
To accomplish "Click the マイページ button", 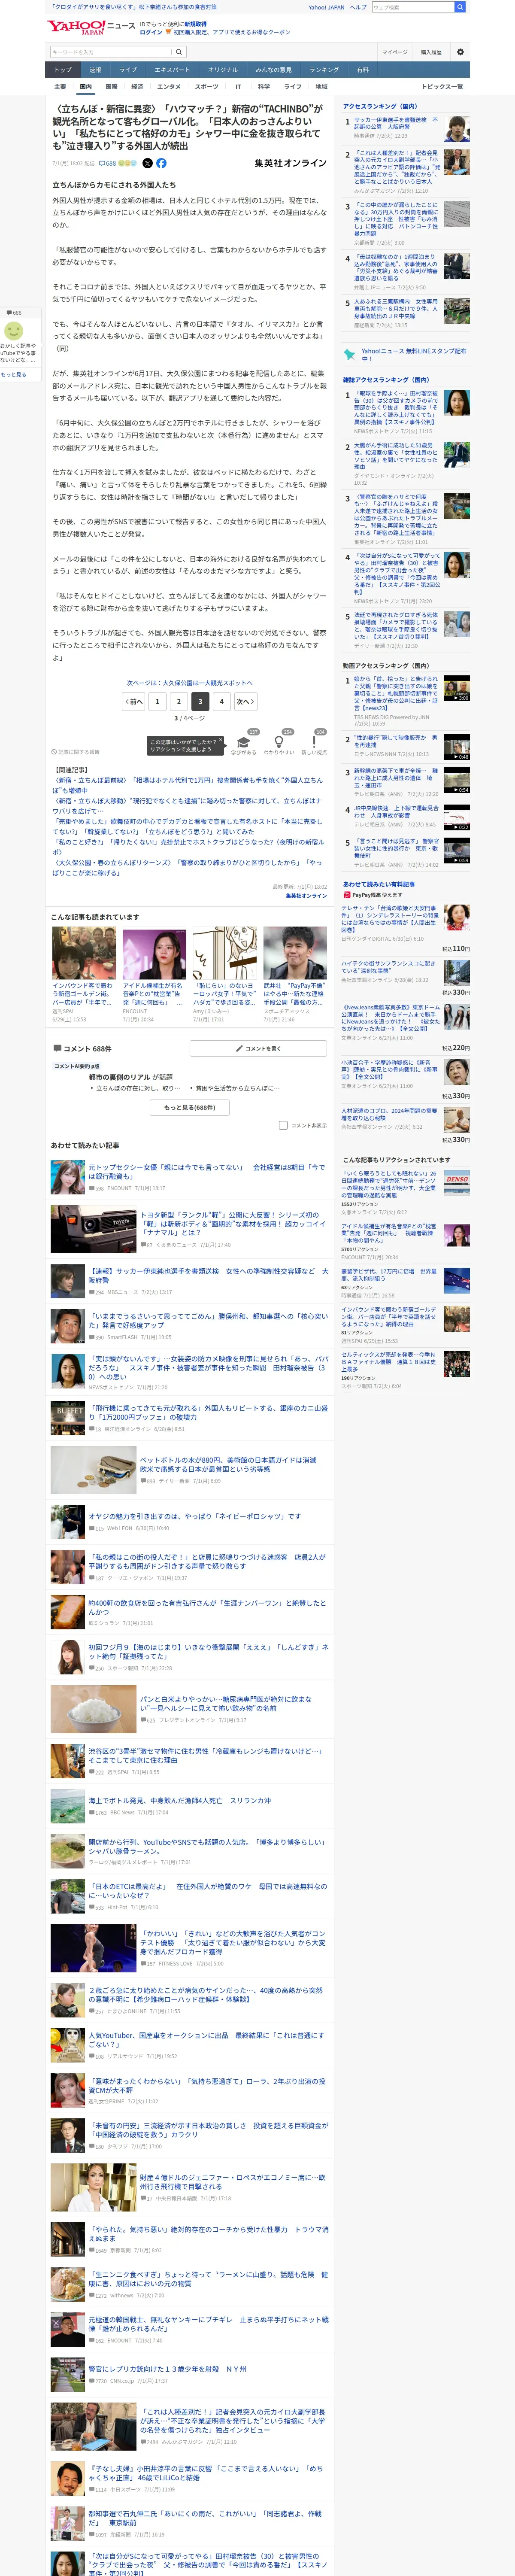I will pos(394,52).
